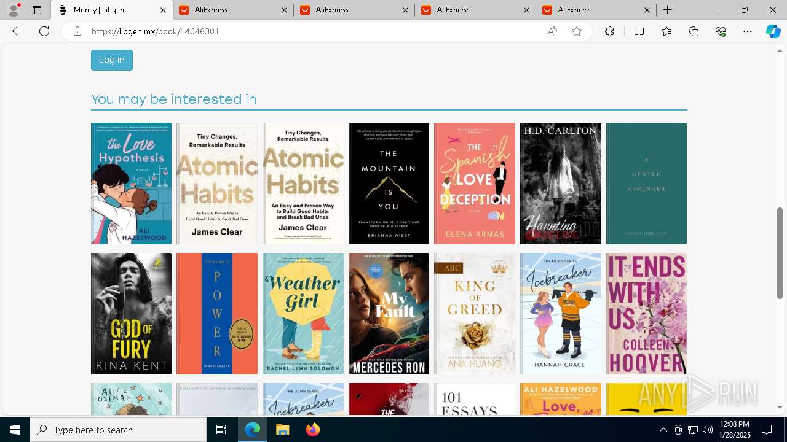
Task: Open A Gentle Reminder book cover
Action: click(646, 184)
